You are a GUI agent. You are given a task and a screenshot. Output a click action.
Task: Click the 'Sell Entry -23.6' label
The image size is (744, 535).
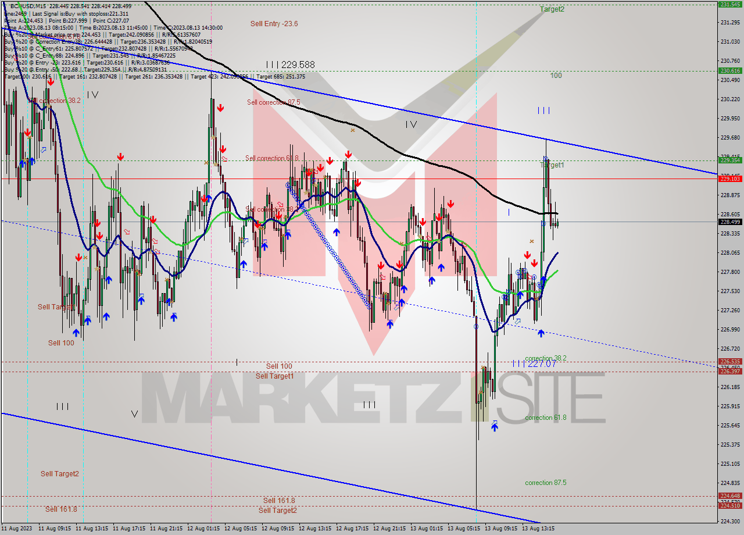tap(274, 23)
